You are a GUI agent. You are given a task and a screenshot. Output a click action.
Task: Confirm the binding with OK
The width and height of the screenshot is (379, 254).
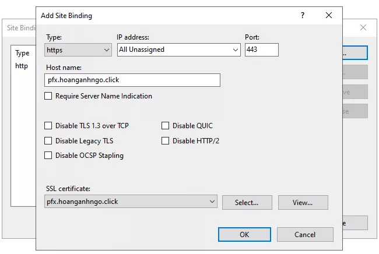(x=244, y=234)
